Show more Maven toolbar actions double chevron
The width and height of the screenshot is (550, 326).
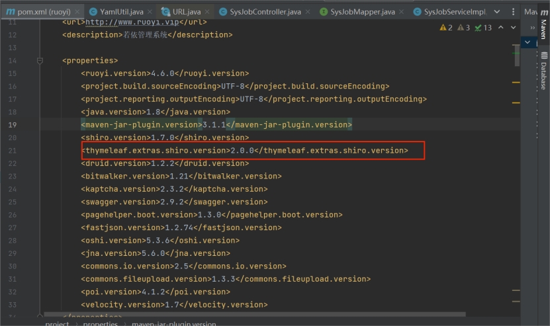533,28
